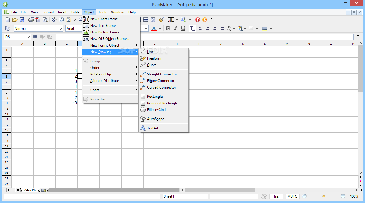This screenshot has height=203, width=365.
Task: Create a new document via toolbar icon
Action: pyautogui.click(x=8, y=20)
